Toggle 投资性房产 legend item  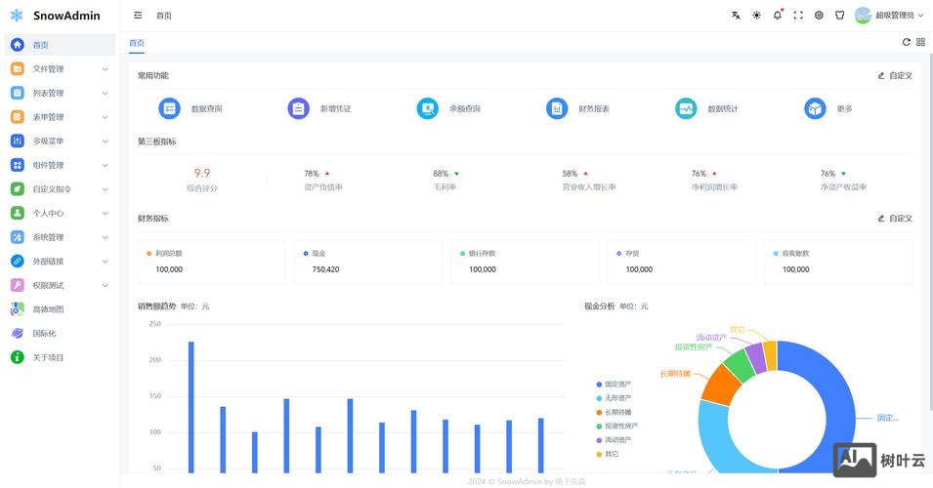[616, 427]
